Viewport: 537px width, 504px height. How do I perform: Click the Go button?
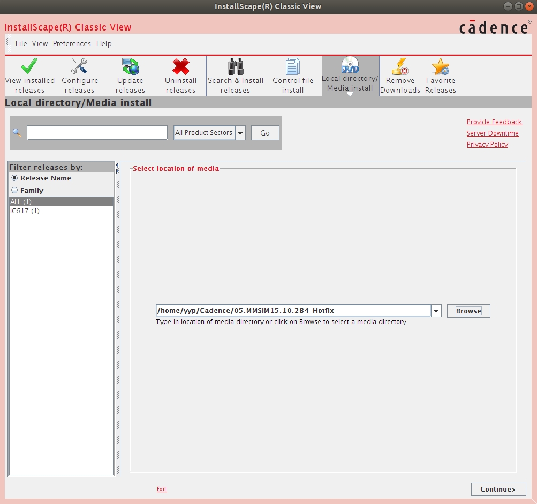tap(265, 133)
